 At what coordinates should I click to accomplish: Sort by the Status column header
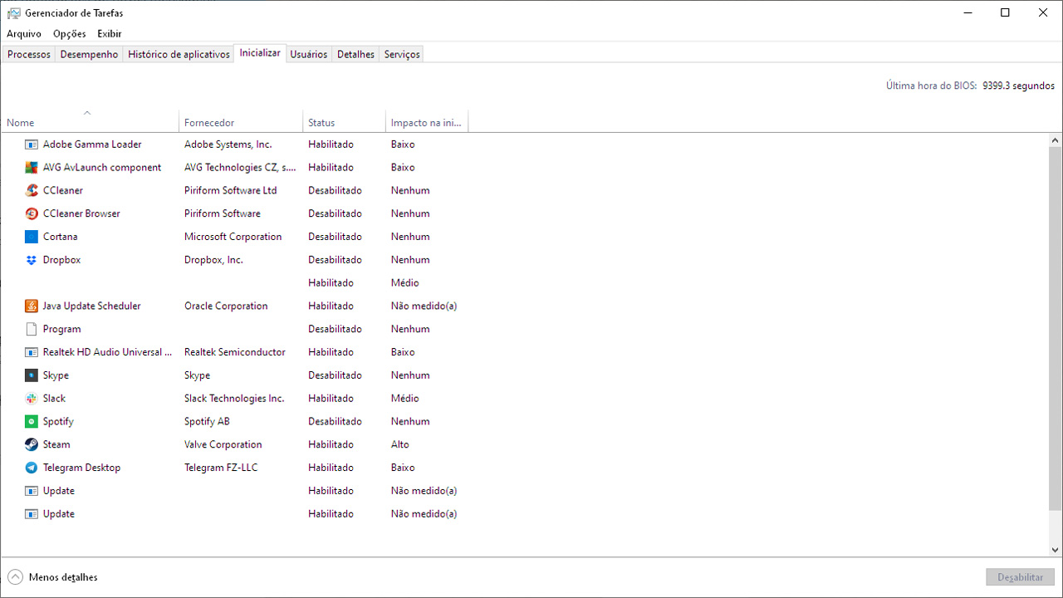344,122
